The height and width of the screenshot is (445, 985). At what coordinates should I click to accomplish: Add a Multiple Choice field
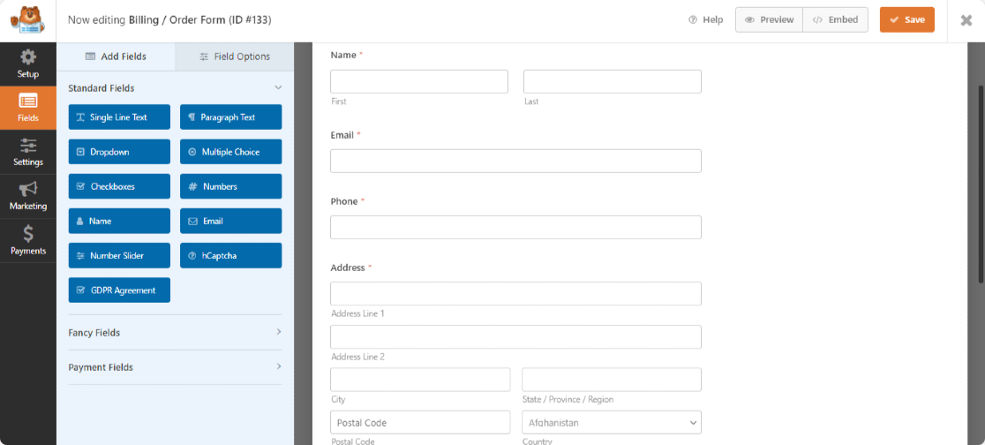point(230,152)
